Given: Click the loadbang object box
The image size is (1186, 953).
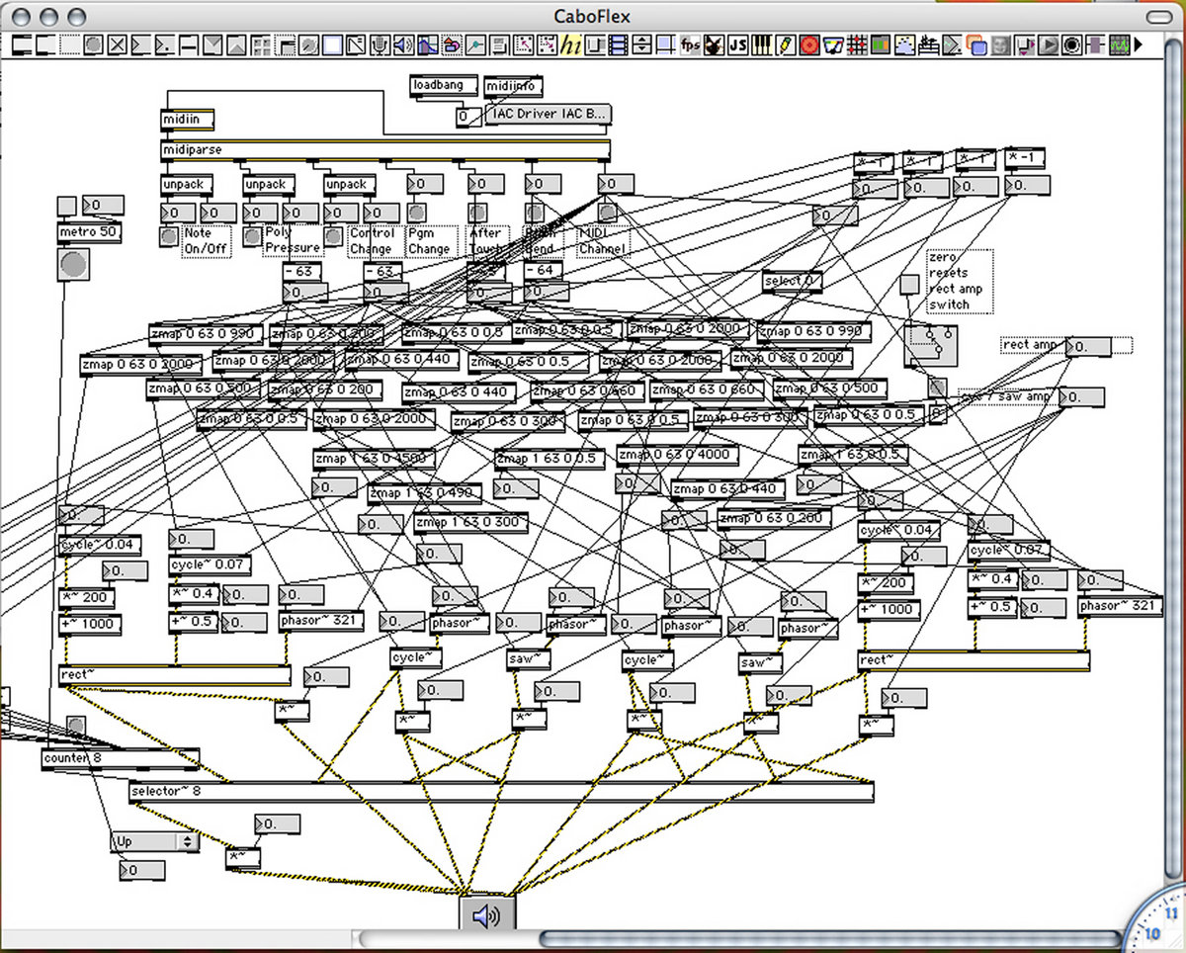Looking at the screenshot, I should pyautogui.click(x=444, y=86).
